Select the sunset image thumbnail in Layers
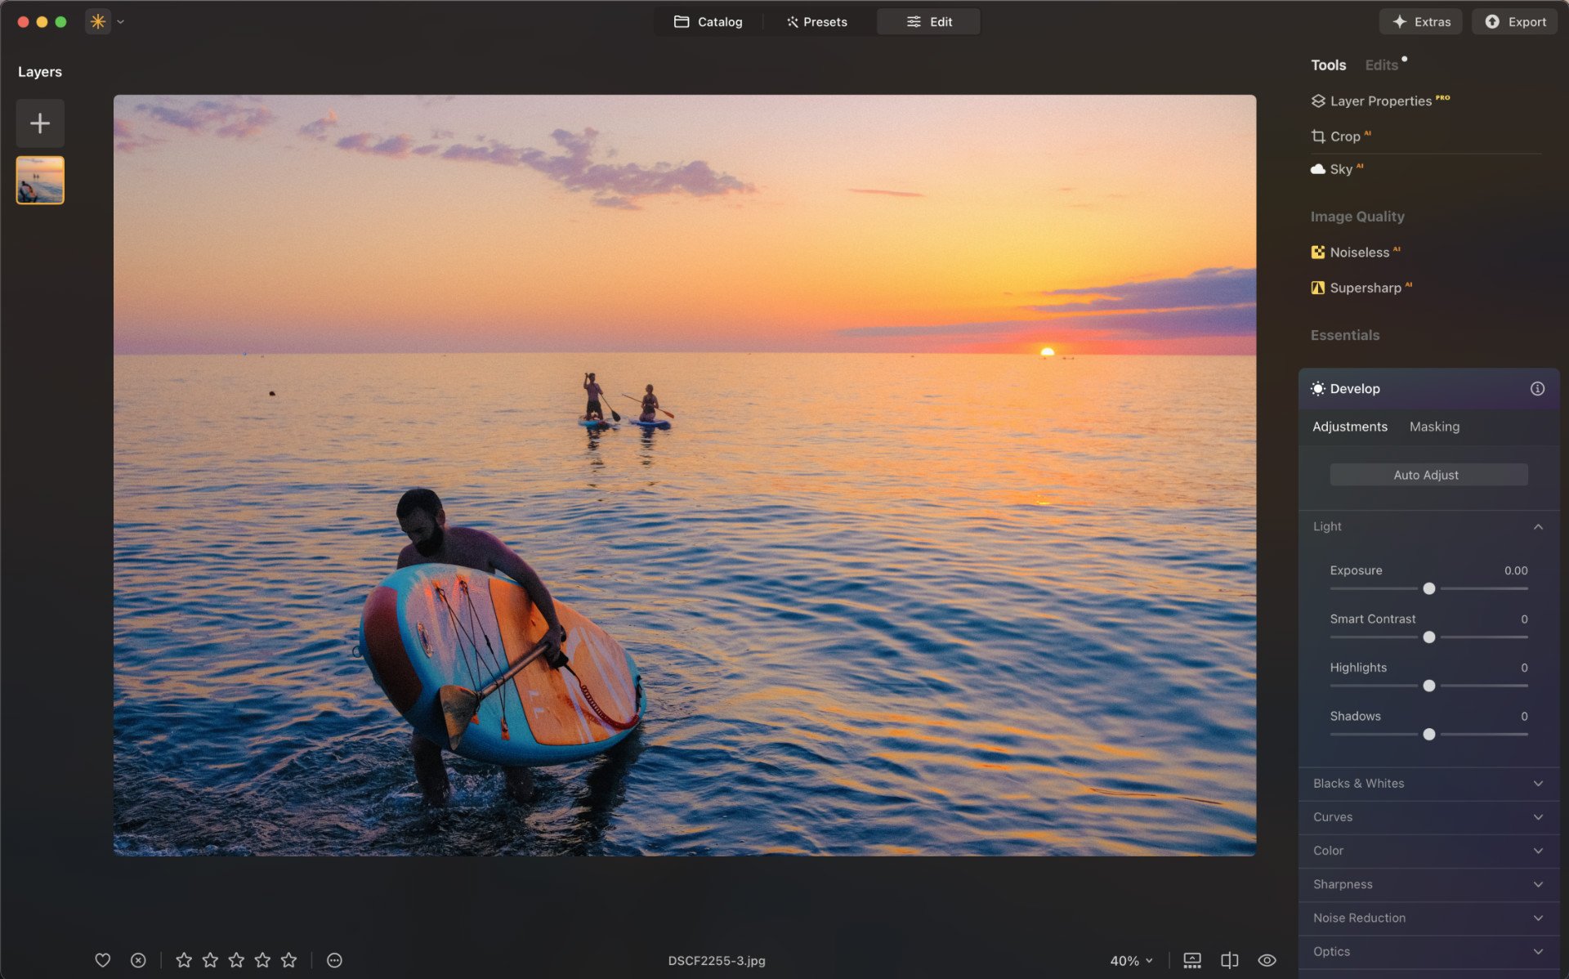The image size is (1569, 979). click(x=39, y=180)
